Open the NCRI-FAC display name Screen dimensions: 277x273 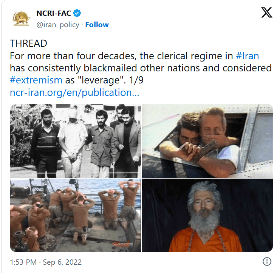pyautogui.click(x=54, y=13)
